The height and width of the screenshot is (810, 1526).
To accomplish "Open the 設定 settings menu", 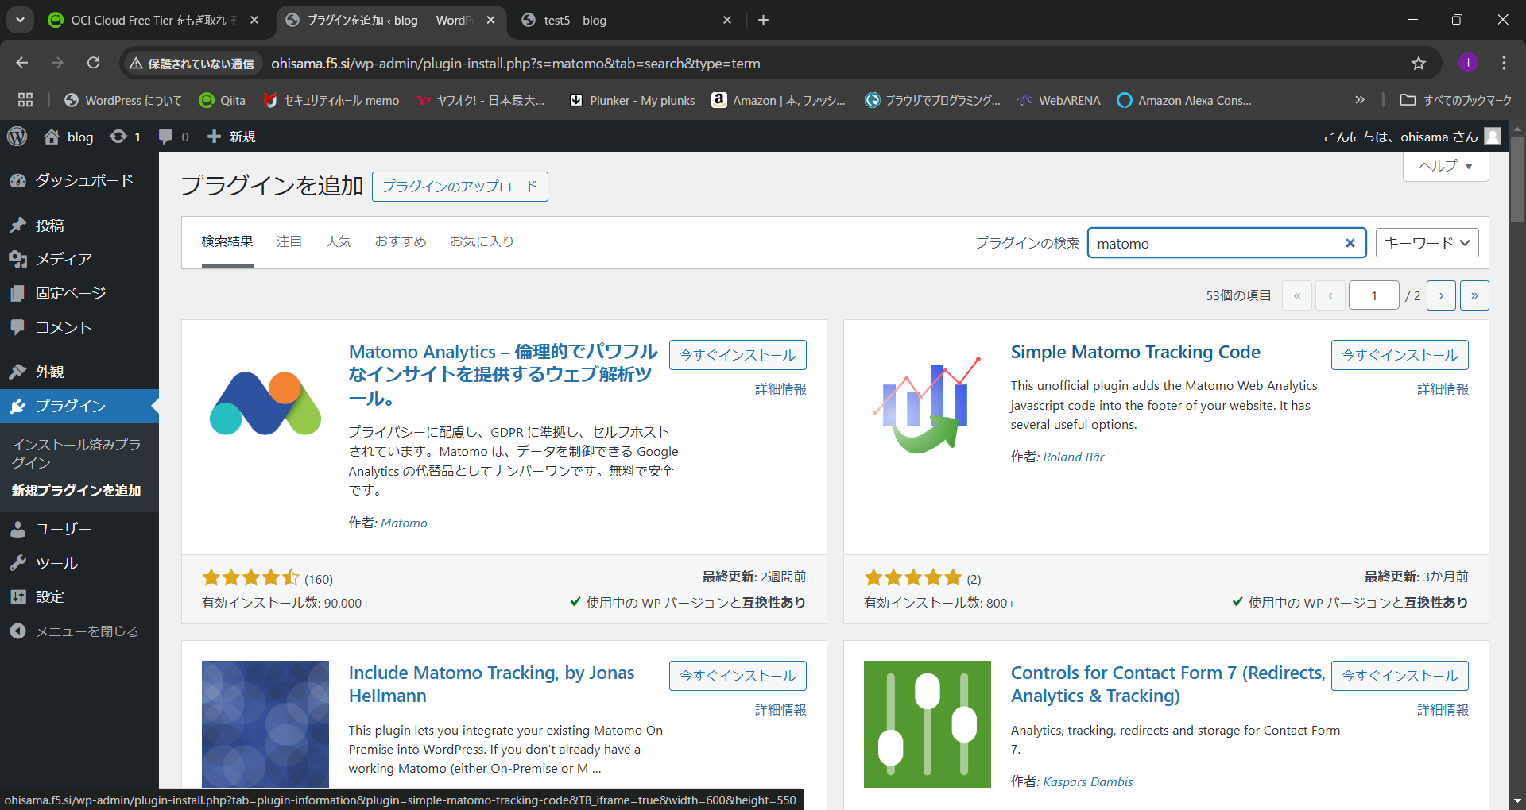I will 79,596.
